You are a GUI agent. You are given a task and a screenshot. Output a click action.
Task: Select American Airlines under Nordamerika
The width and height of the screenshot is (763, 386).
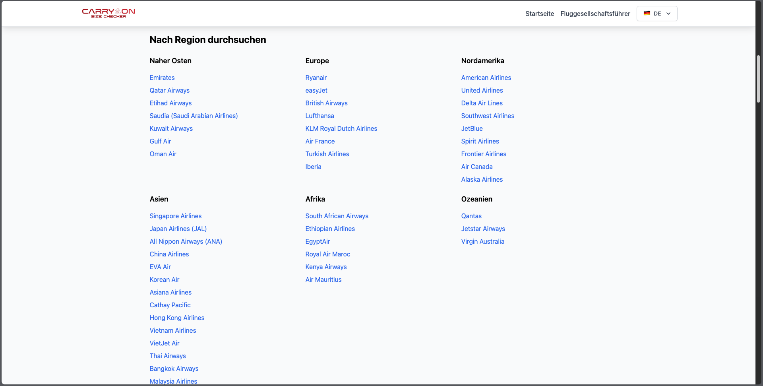click(x=486, y=78)
